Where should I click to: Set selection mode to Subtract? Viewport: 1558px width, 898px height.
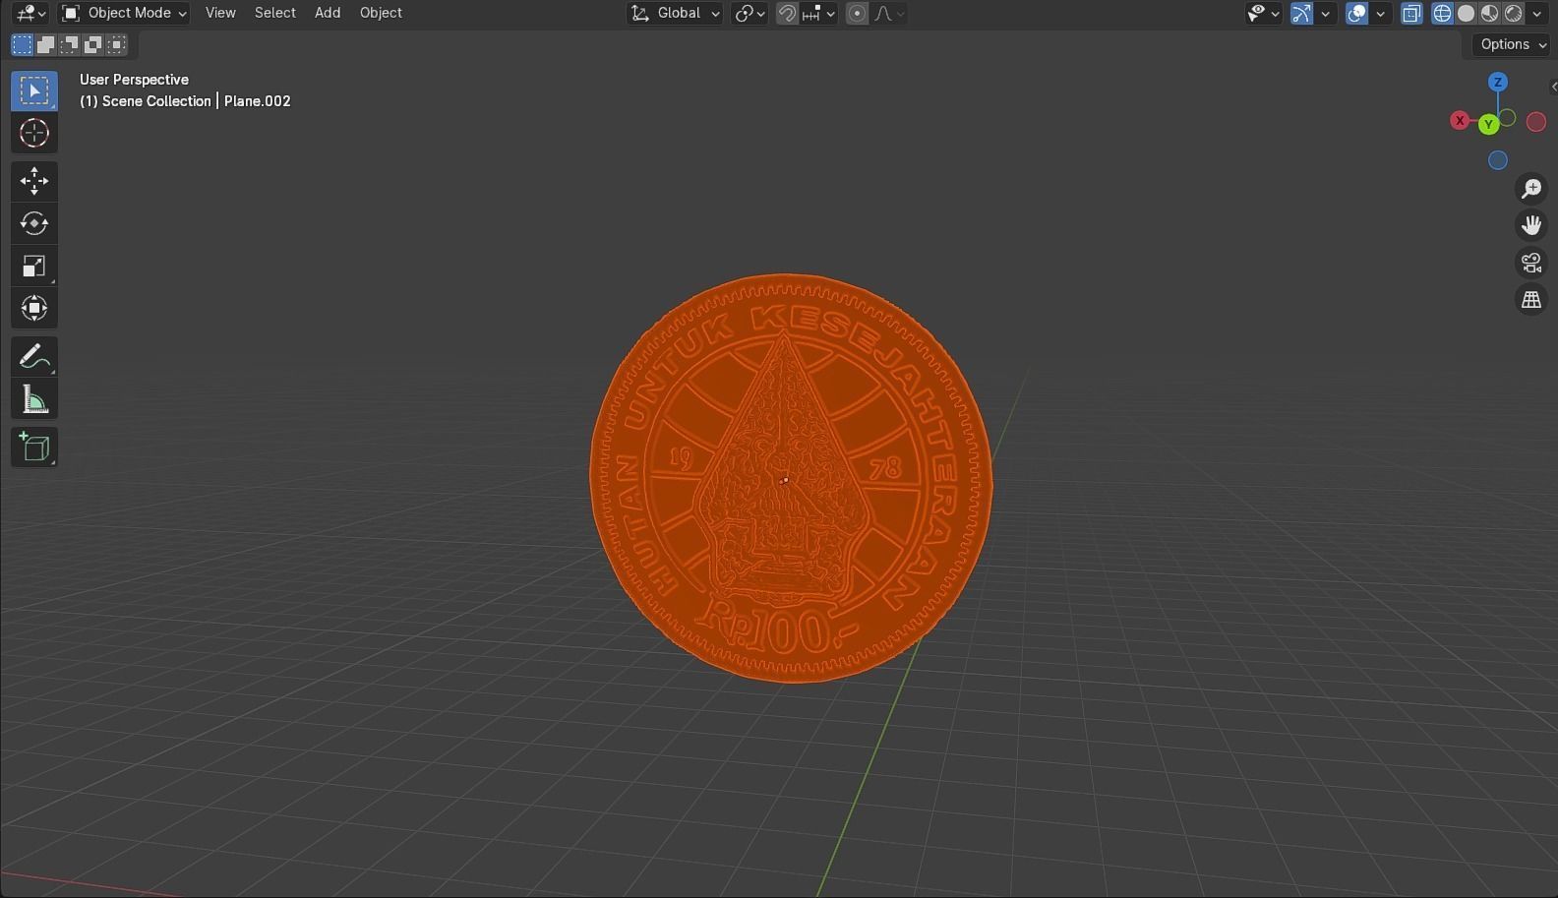pos(69,44)
